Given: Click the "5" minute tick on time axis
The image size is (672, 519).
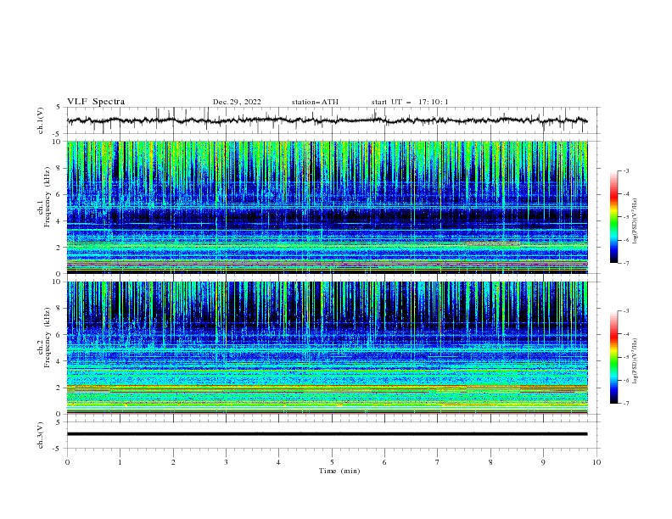Looking at the screenshot, I should (x=332, y=462).
